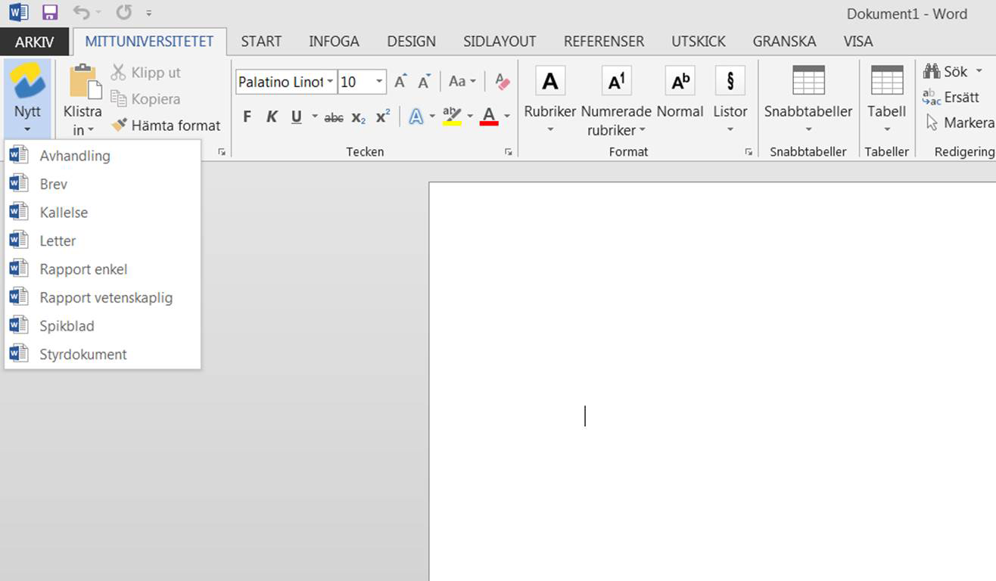Open text effects with the outlined A icon

tap(416, 117)
